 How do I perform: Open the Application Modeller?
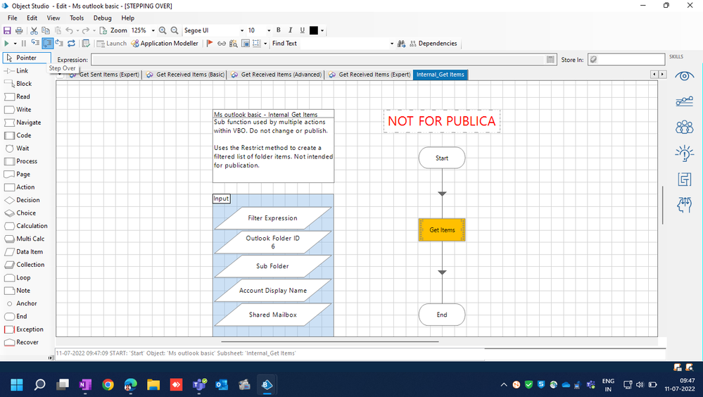(x=165, y=44)
